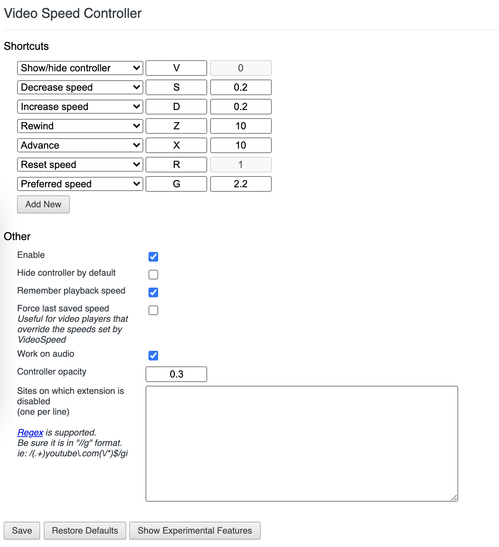Open the Advance action dropdown
499x547 pixels.
coord(79,145)
